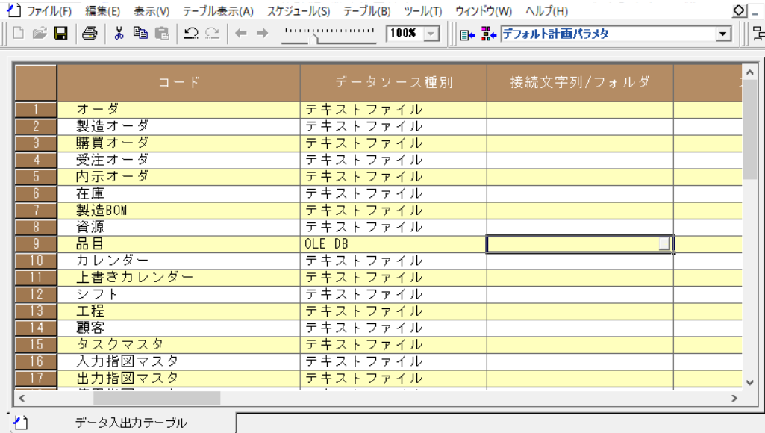Viewport: 765px width, 433px height.
Task: Open the ファイル(F) menu
Action: click(49, 10)
